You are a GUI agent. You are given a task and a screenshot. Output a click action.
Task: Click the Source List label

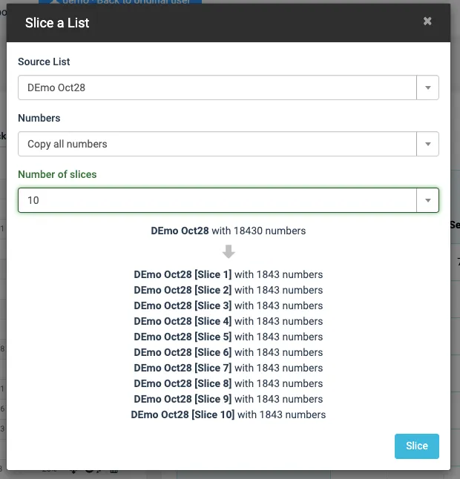point(44,62)
